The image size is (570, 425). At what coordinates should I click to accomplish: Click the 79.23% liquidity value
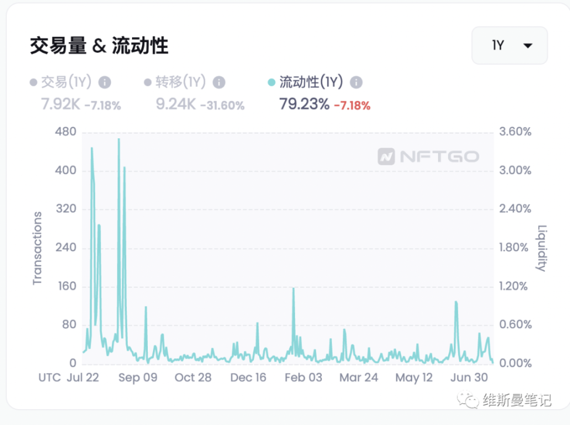(x=304, y=105)
